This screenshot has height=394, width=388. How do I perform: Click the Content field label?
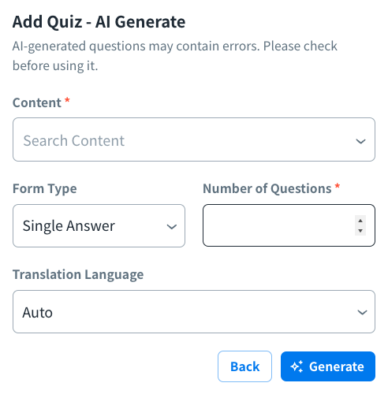tap(37, 102)
